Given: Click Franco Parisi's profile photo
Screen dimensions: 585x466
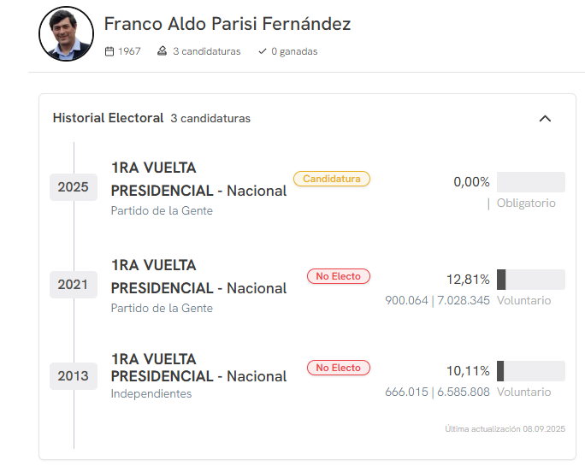Looking at the screenshot, I should click(66, 34).
